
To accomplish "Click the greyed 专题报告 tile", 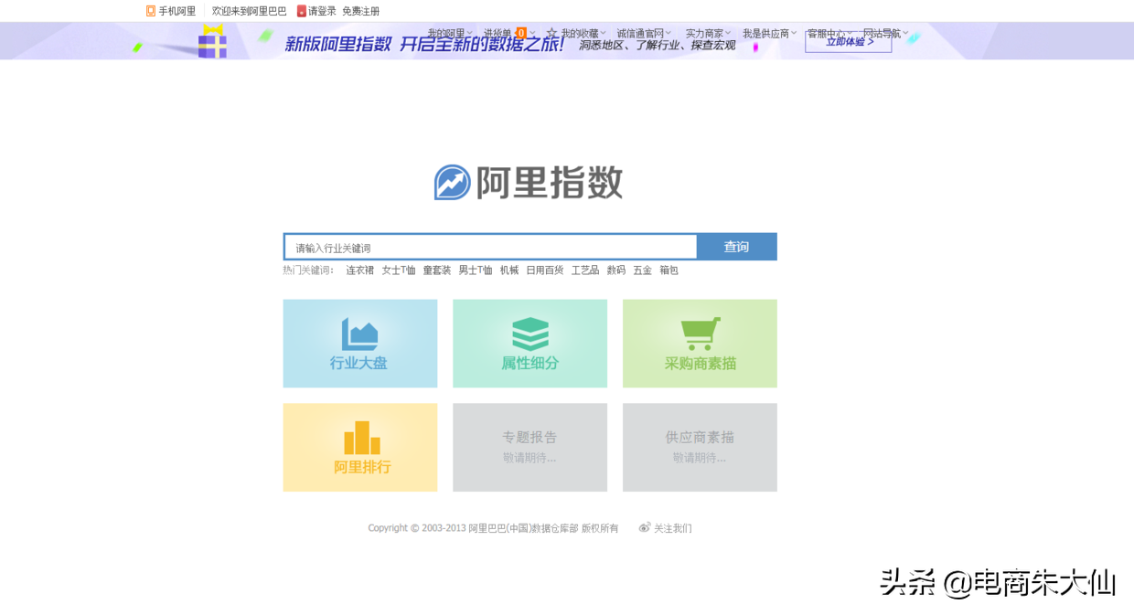I will pyautogui.click(x=530, y=448).
